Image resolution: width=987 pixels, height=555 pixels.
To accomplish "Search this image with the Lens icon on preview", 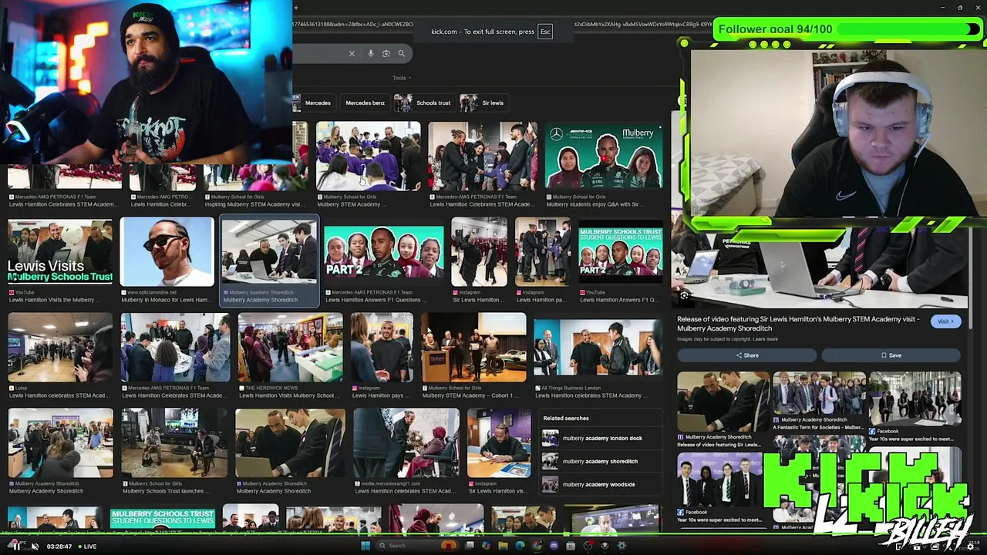I will pos(684,294).
